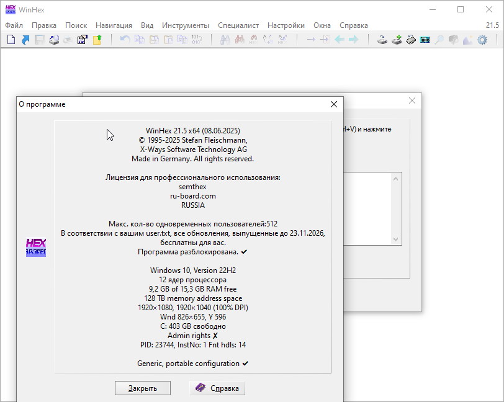This screenshot has width=504, height=402.
Task: Click the licensee name 'semthex'
Action: pos(192,187)
